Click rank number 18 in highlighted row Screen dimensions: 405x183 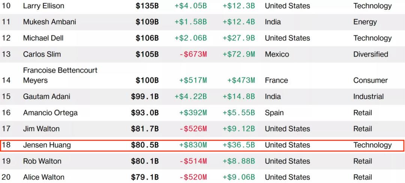pos(6,145)
